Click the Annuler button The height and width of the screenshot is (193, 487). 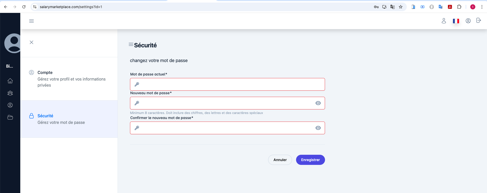[x=280, y=160]
